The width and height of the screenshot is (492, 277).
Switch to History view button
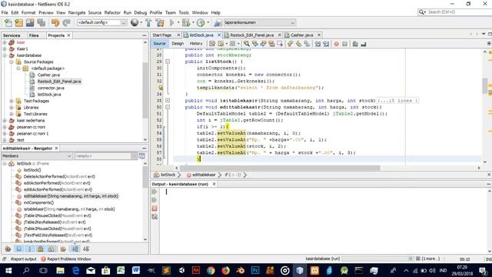pyautogui.click(x=196, y=44)
